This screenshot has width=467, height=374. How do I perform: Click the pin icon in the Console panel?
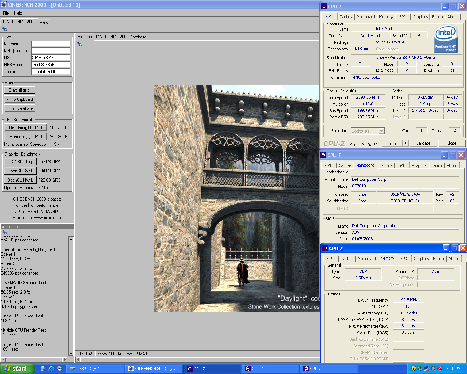4,232
